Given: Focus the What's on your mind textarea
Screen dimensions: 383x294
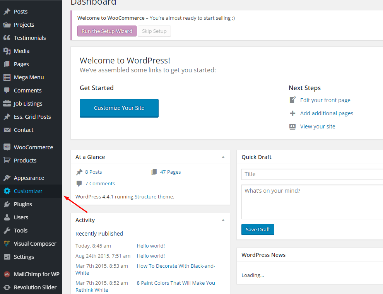Looking at the screenshot, I should tap(312, 202).
